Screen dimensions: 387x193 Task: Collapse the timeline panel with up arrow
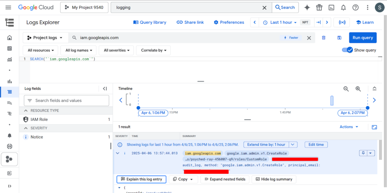(x=375, y=89)
